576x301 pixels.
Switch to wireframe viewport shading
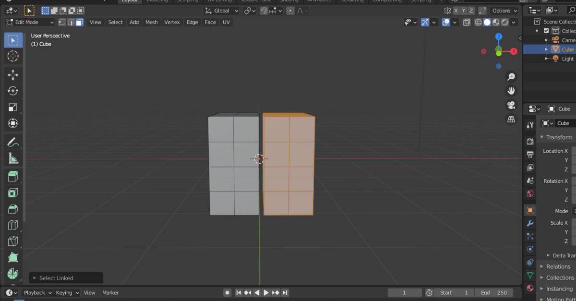pyautogui.click(x=479, y=22)
